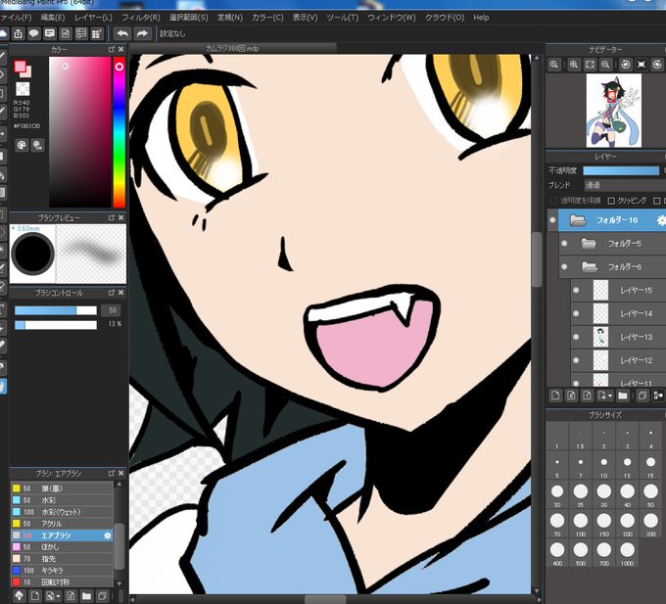Add new brush with blank page icon
Screen dimensions: 666x604
(x=35, y=596)
